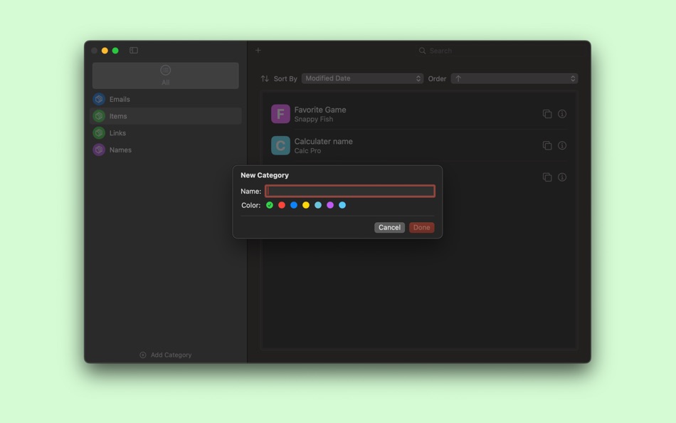Show info for Favorite Game
Viewport: 676px width, 423px height.
pyautogui.click(x=562, y=114)
